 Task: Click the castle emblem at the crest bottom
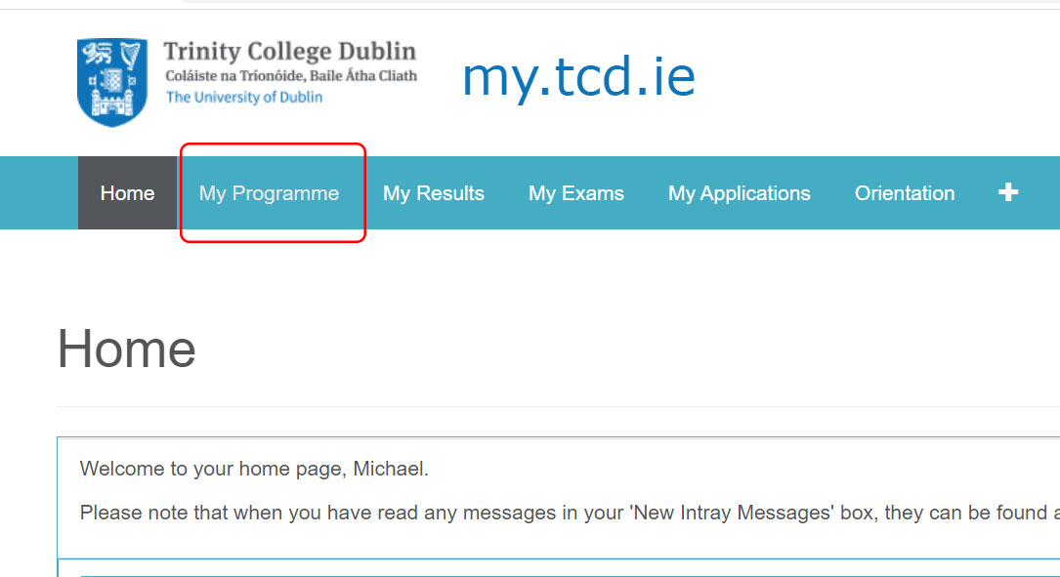pos(112,104)
